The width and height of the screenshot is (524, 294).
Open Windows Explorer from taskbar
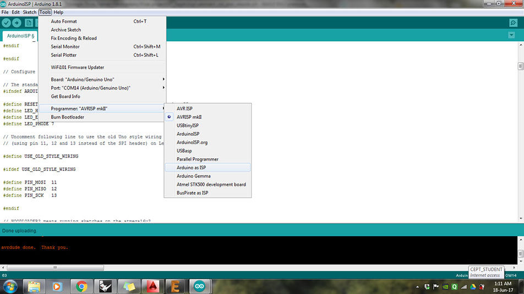tap(34, 286)
